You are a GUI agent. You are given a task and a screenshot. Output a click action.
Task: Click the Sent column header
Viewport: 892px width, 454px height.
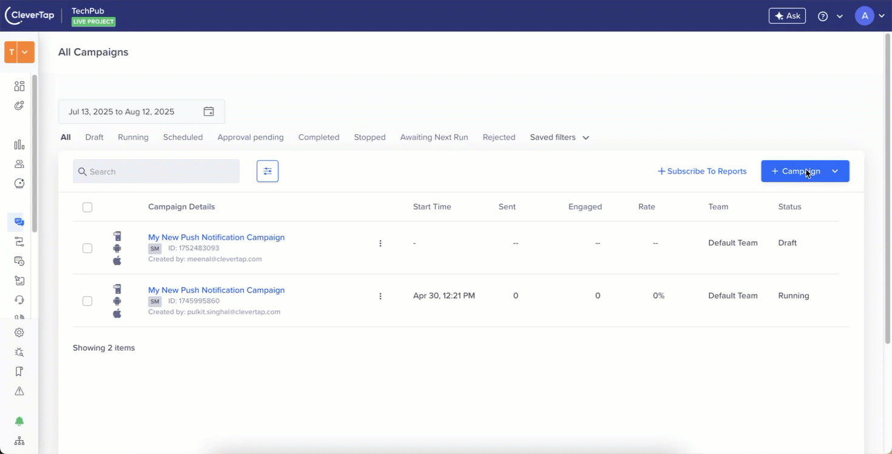tap(507, 207)
